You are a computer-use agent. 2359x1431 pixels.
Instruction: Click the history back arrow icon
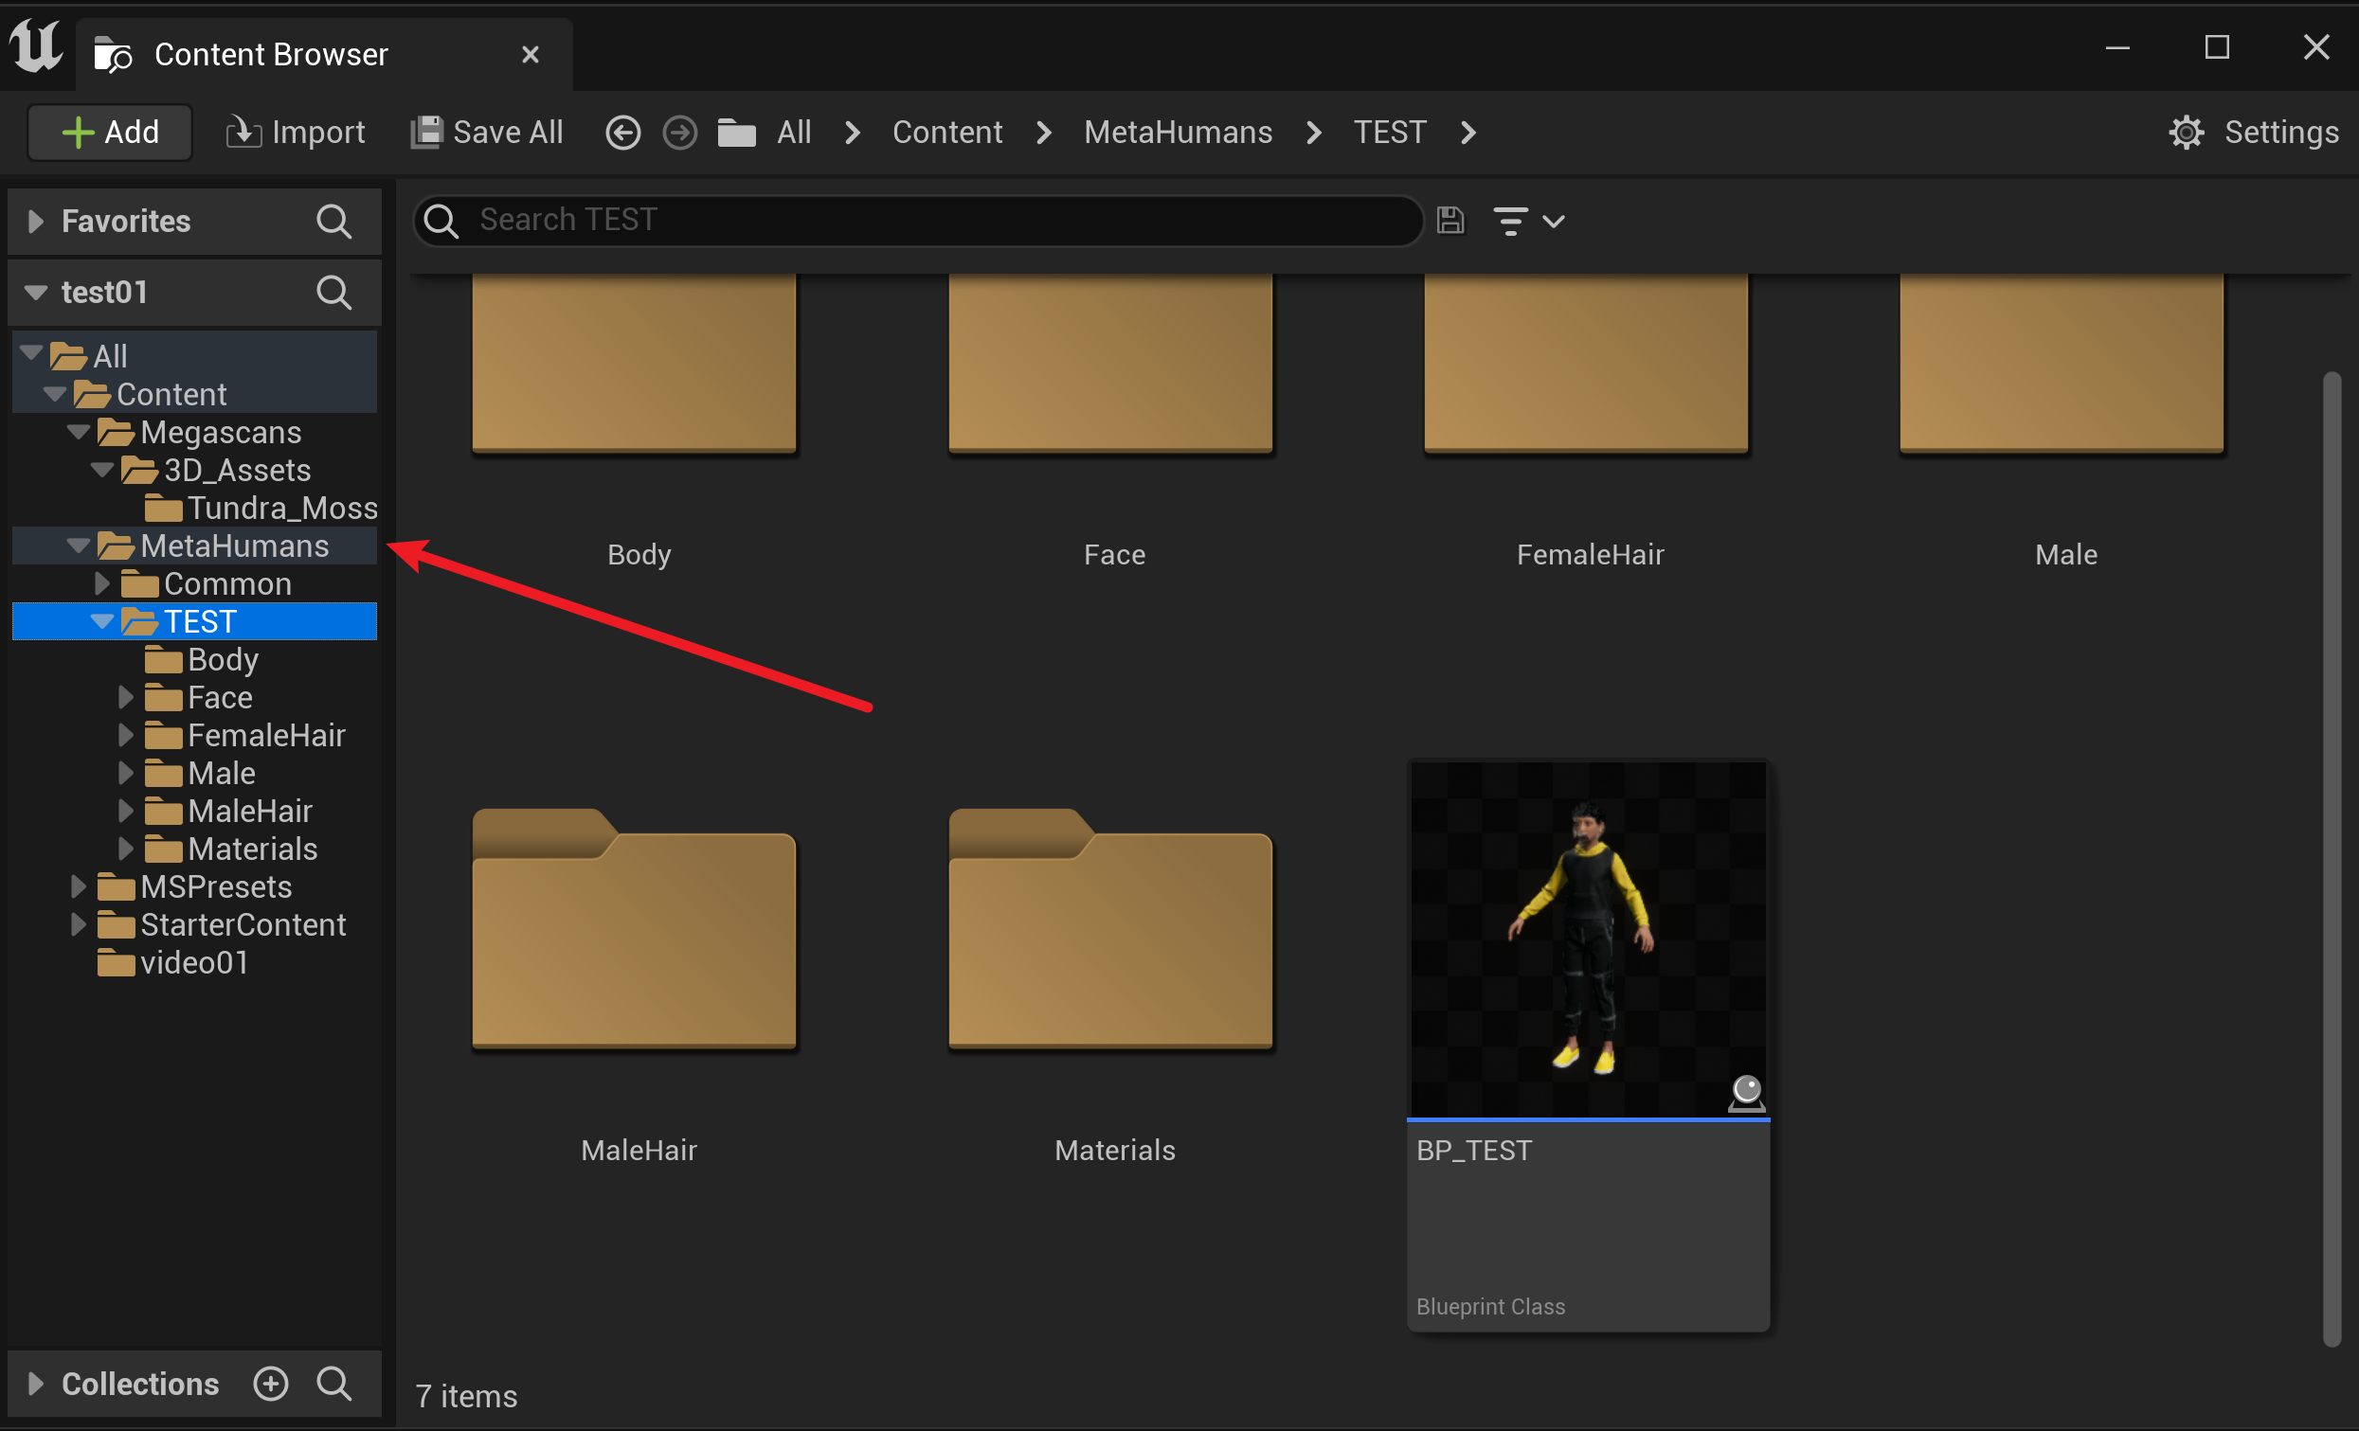[x=622, y=132]
